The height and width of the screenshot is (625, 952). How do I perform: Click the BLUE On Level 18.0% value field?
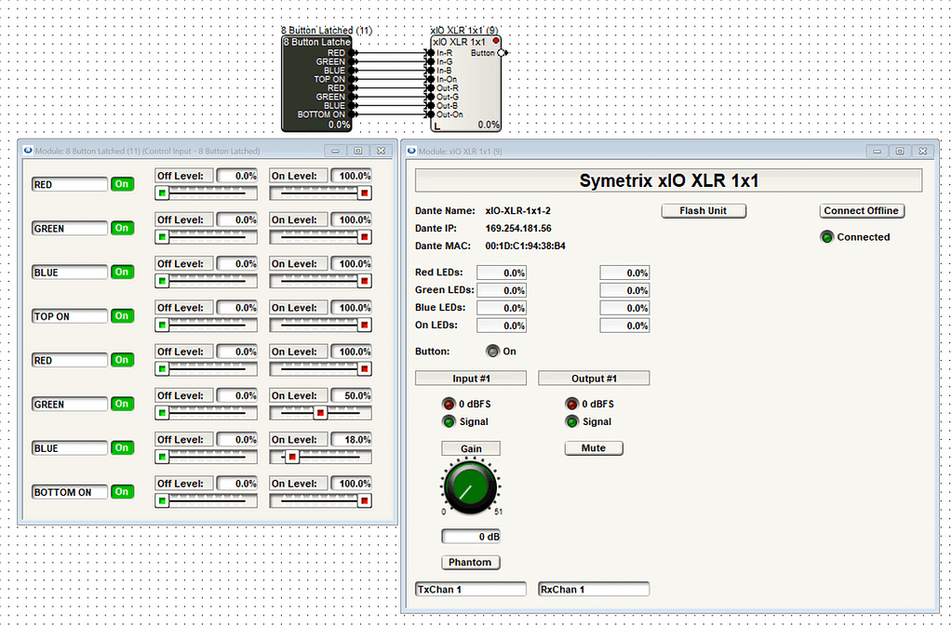coord(352,439)
